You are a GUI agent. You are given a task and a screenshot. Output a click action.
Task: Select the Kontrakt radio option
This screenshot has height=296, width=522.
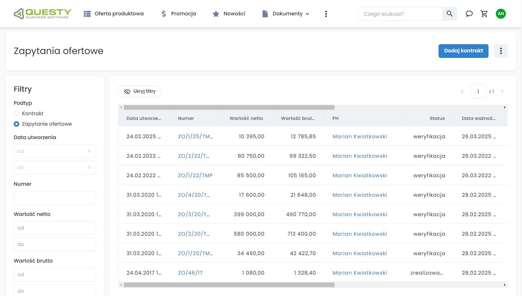[x=16, y=114]
